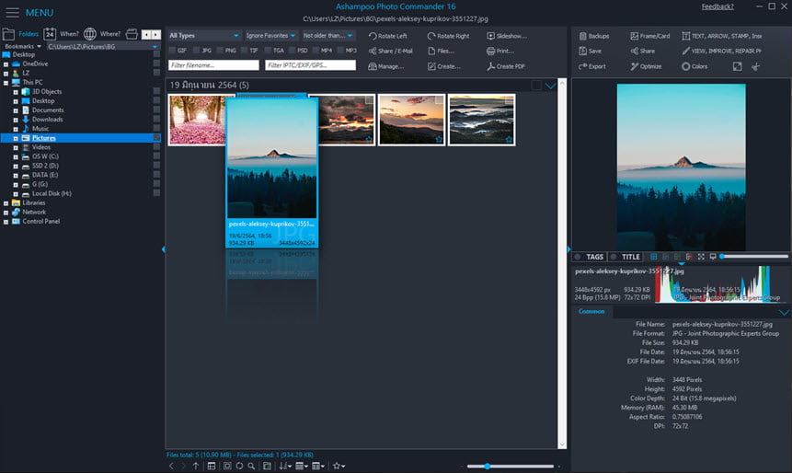This screenshot has width=792, height=473.
Task: Open Frame/Card tool
Action: [650, 36]
